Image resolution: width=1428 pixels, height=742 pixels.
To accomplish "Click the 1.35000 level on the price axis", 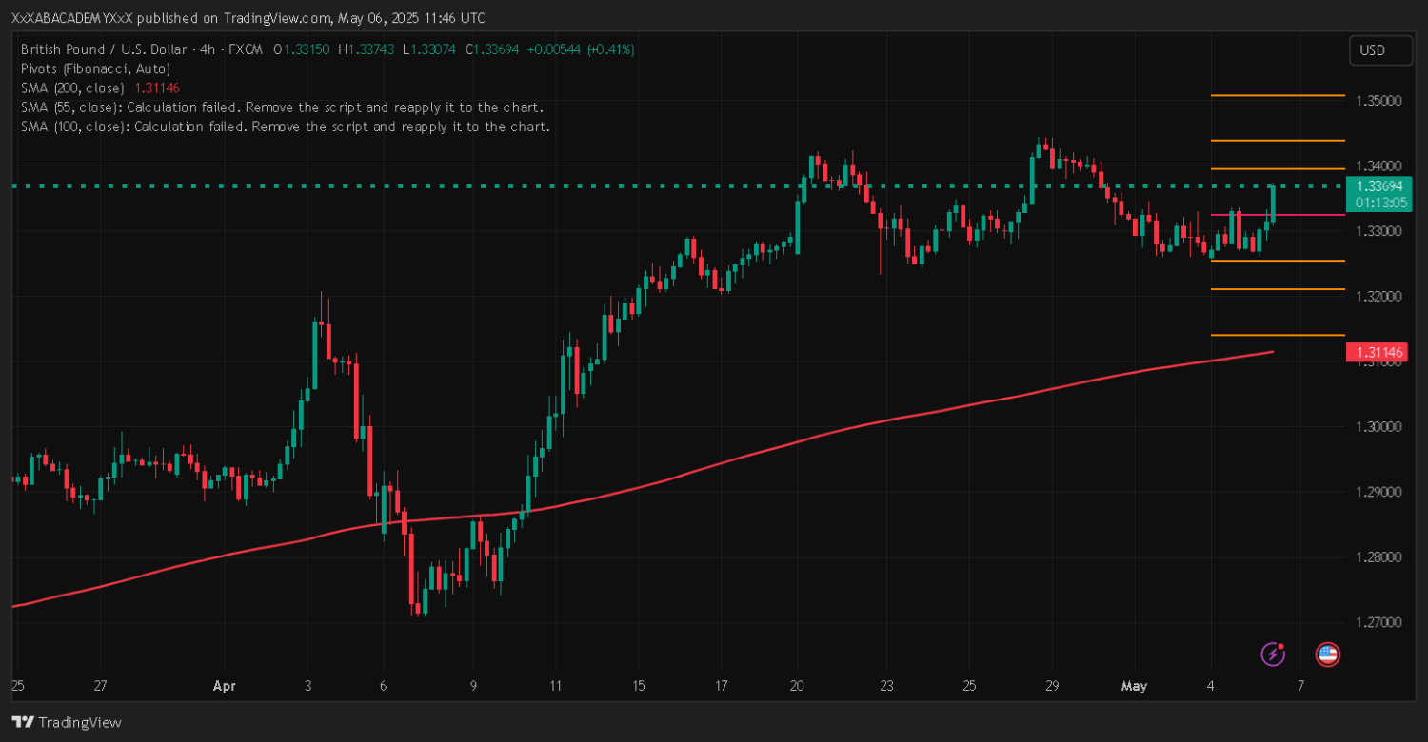I will [1379, 101].
